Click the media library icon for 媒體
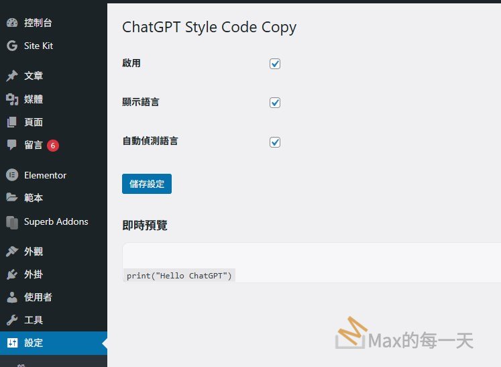 click(x=11, y=99)
